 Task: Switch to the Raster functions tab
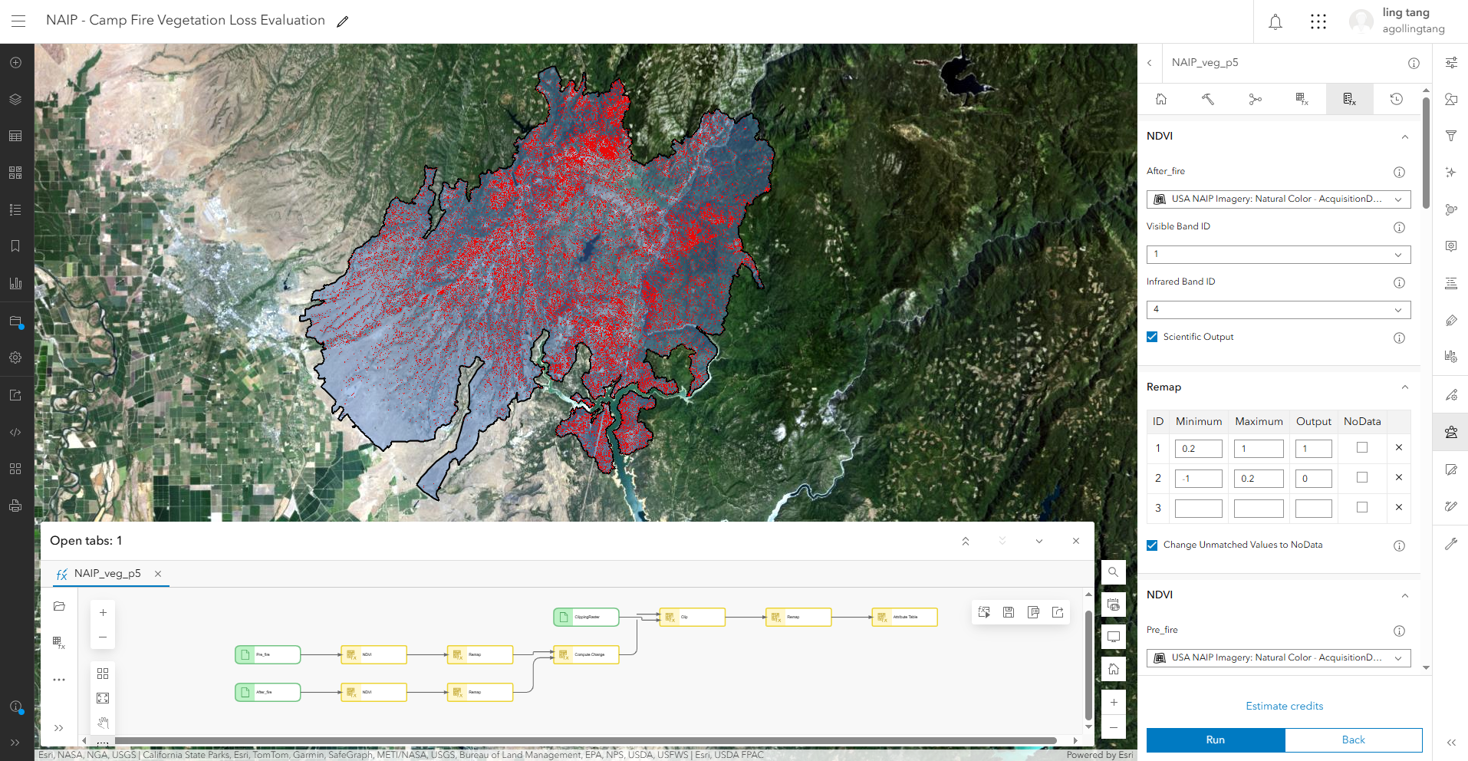(1302, 99)
